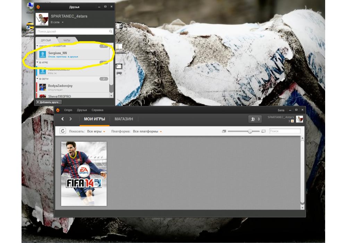Click the "Добавить друга..." button
347x243 pixels.
[49, 102]
